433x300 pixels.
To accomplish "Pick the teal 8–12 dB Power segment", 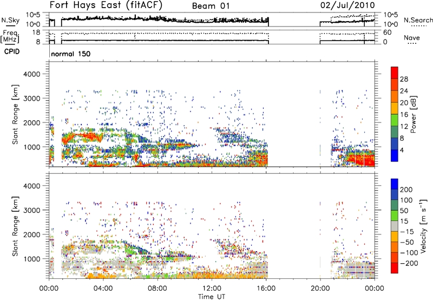I will click(x=395, y=132).
